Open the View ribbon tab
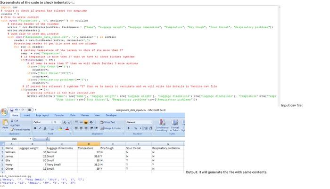 [97, 115]
